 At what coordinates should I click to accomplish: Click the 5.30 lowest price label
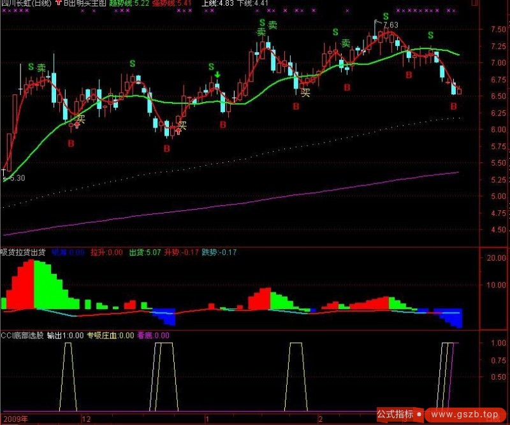tap(17, 178)
